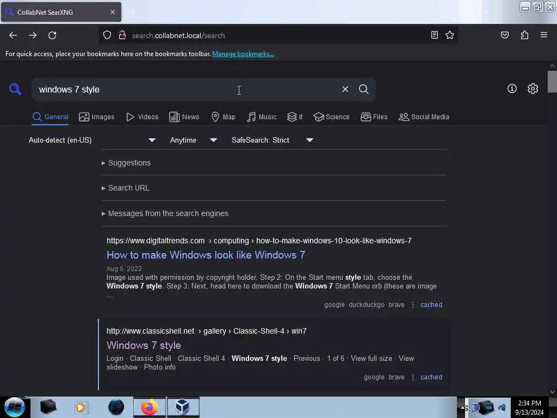Switch to the Map category
This screenshot has height=418, width=557.
coord(223,116)
